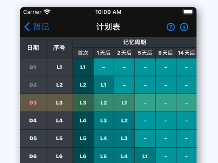The image size is (218, 163).
Task: Tap the struck-through D1 date cell
Action: point(33,67)
